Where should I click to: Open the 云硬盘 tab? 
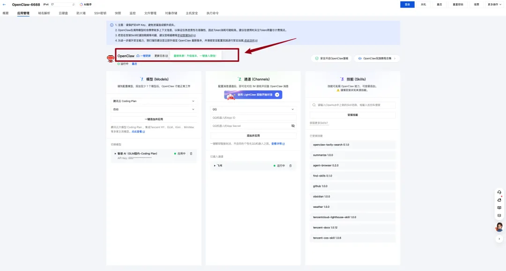coord(63,13)
